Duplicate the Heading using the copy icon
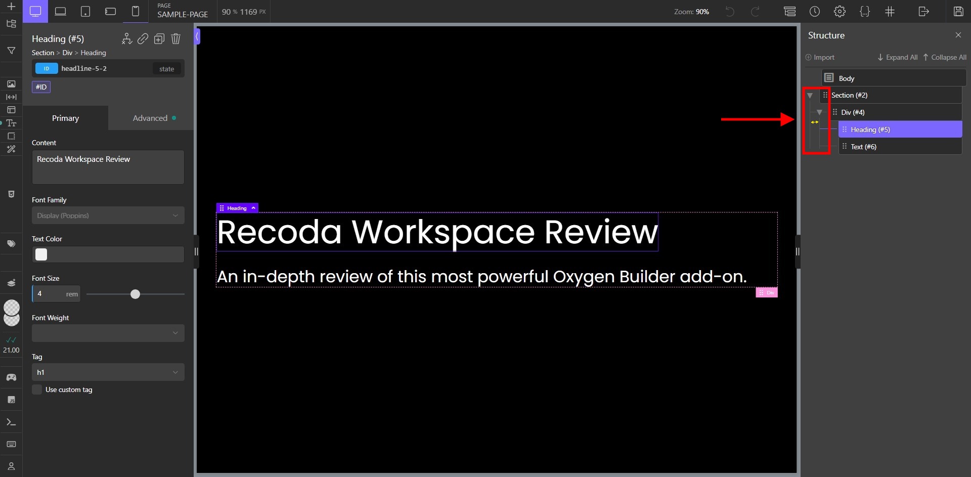This screenshot has width=971, height=477. (x=159, y=38)
